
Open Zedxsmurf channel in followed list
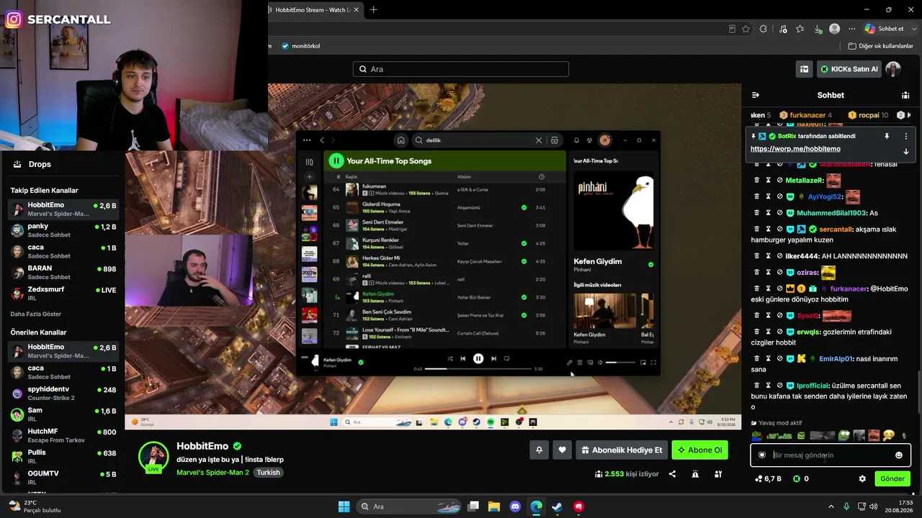(x=65, y=293)
